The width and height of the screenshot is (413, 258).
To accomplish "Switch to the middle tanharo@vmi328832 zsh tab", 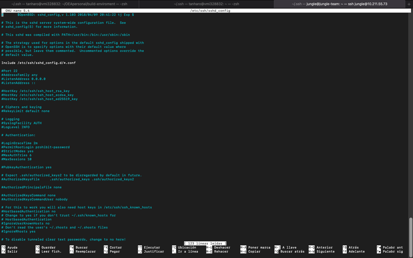I will point(206,4).
